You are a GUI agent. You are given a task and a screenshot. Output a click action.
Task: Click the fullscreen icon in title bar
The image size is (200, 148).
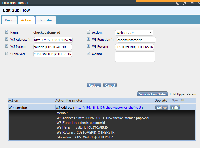pyautogui.click(x=185, y=3)
